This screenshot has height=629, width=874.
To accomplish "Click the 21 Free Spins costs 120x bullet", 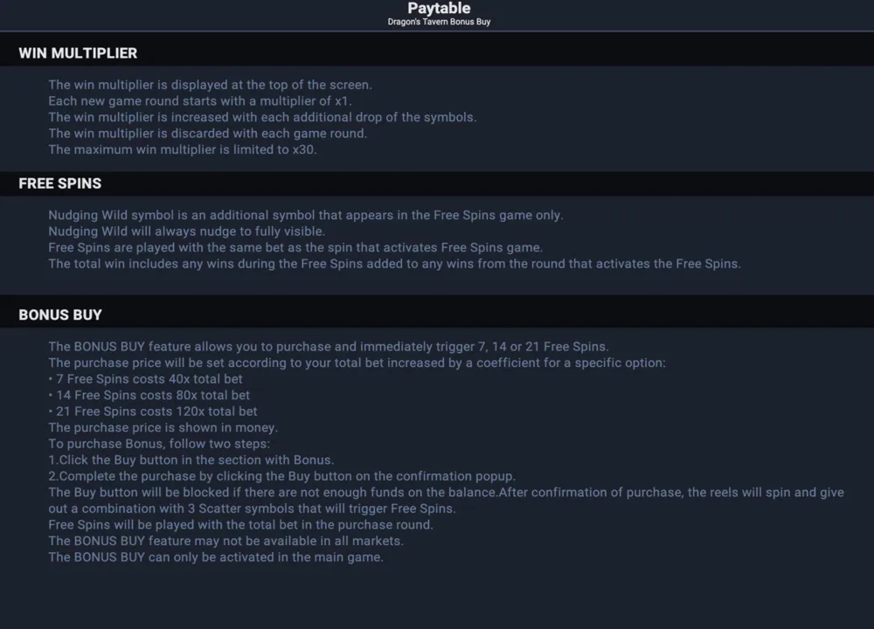I will (x=153, y=411).
